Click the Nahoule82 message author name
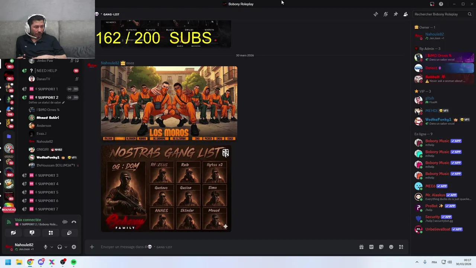 click(x=110, y=63)
